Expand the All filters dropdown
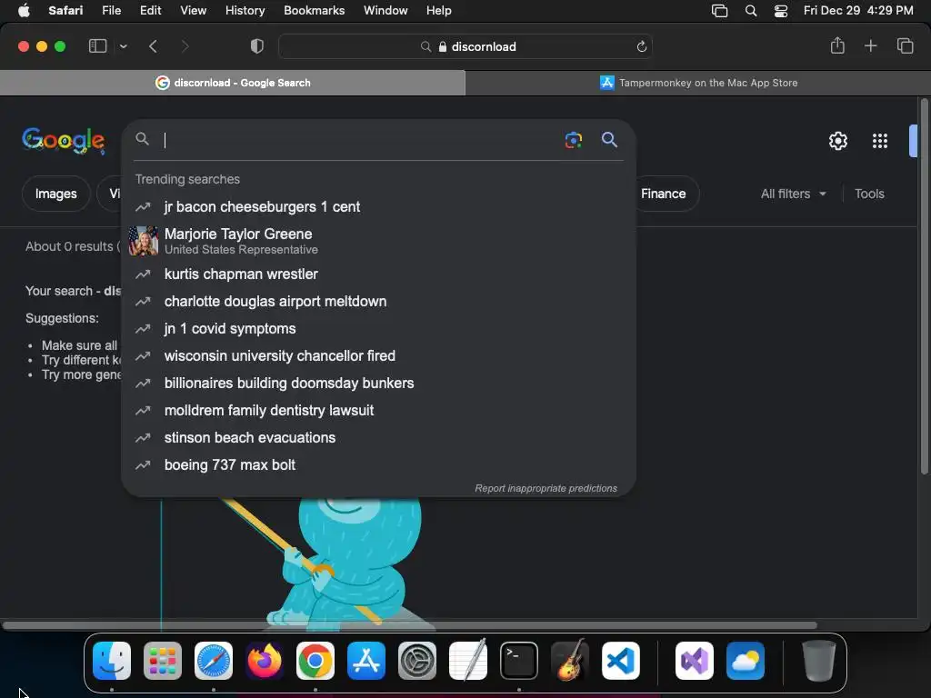 (x=793, y=194)
